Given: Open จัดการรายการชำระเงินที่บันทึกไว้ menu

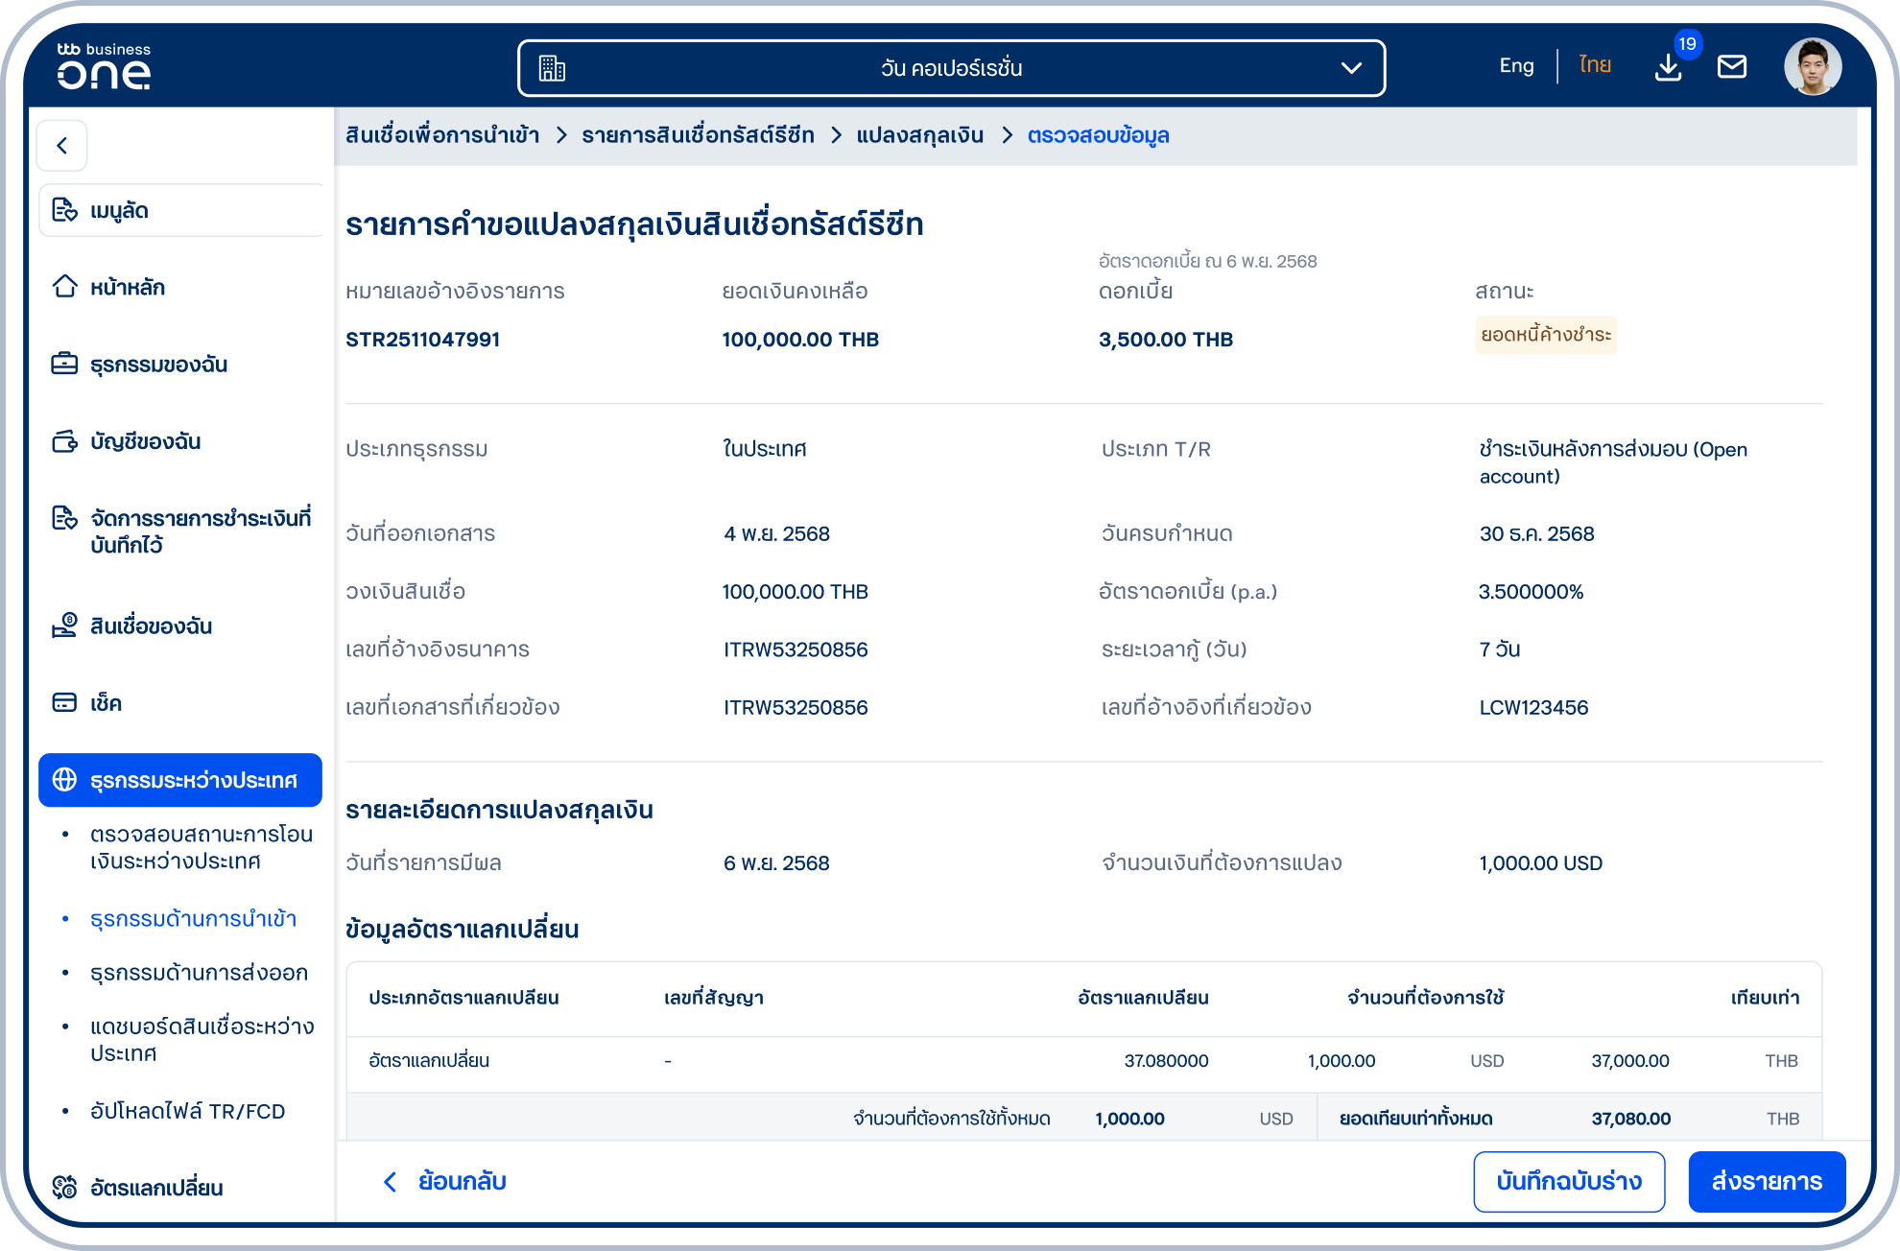Looking at the screenshot, I should pos(201,531).
